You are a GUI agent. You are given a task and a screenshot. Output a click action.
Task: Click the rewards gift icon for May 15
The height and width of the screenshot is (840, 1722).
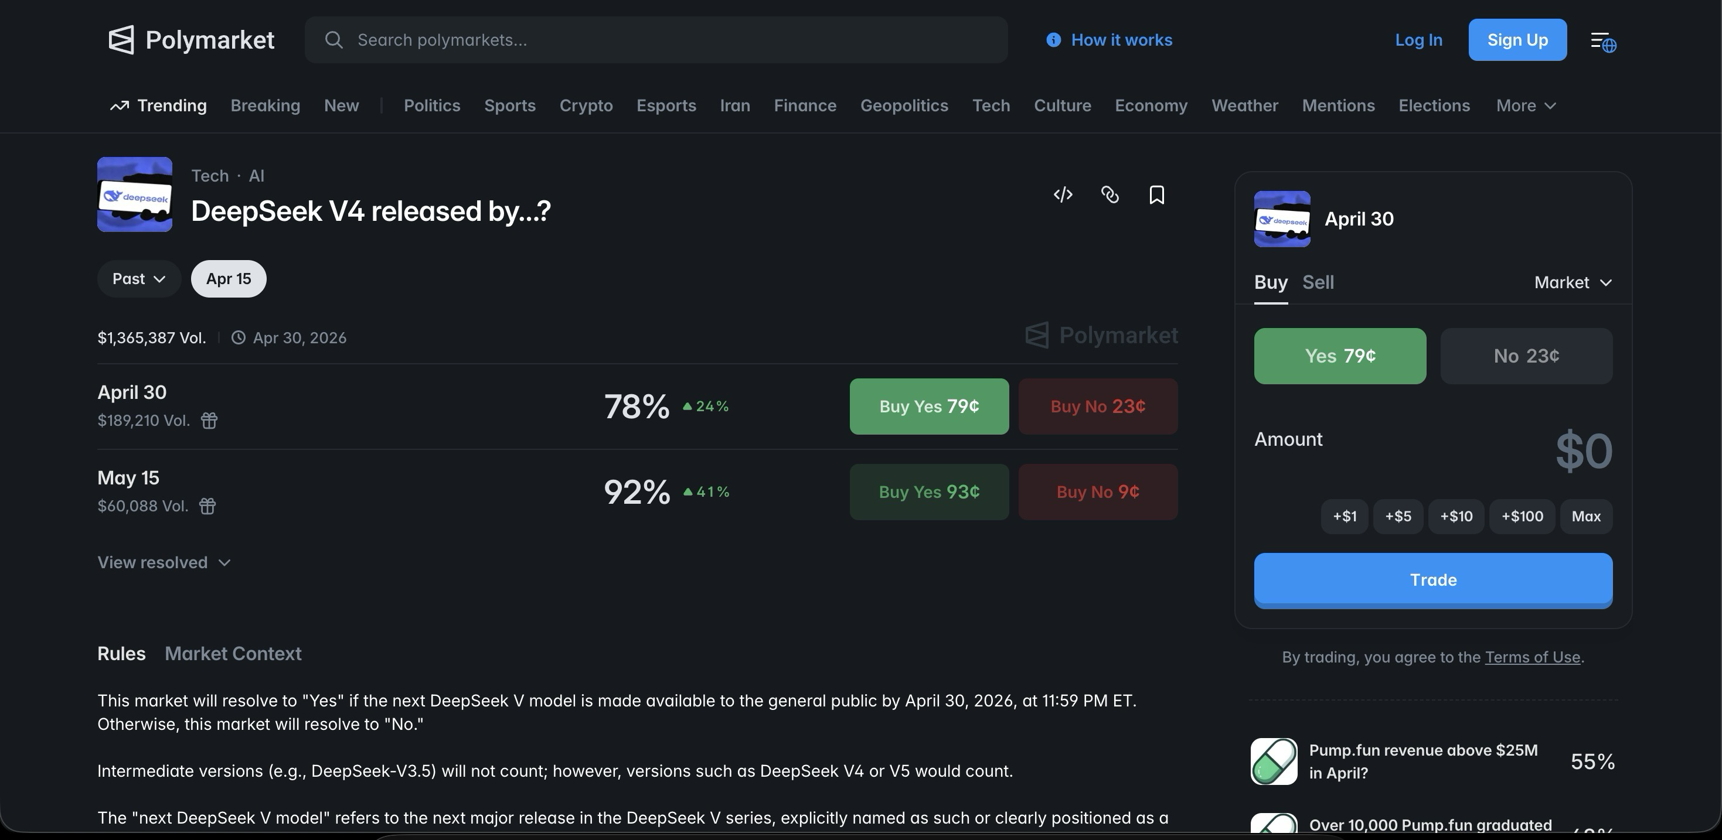click(x=207, y=506)
